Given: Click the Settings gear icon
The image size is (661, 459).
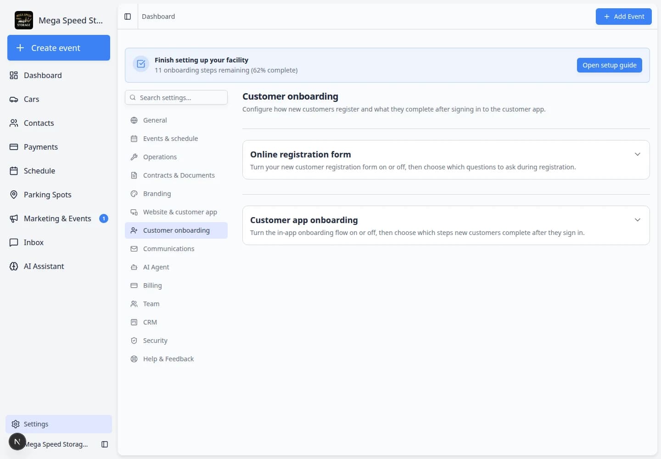Looking at the screenshot, I should coord(16,424).
